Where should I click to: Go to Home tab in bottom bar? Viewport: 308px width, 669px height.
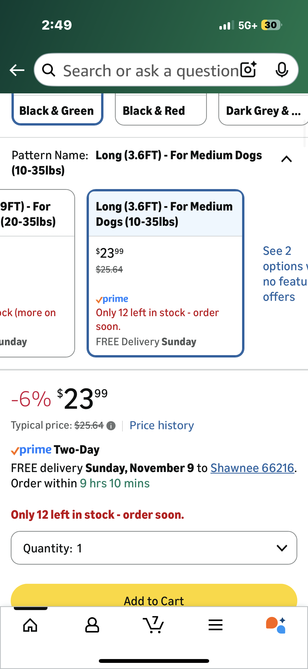tap(30, 625)
